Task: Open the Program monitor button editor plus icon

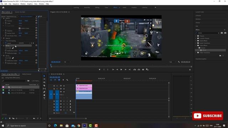Action: 190,70
